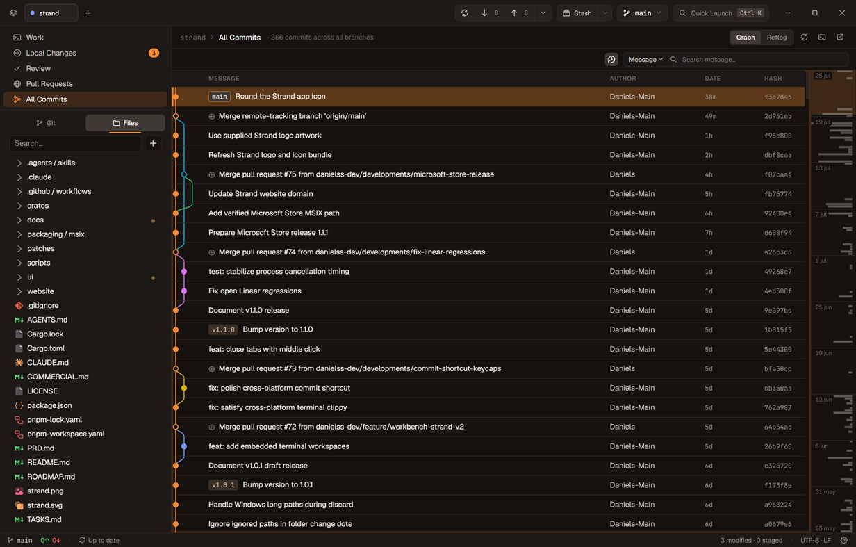Select commit 'Fix open Linear regressions'

coord(488,291)
